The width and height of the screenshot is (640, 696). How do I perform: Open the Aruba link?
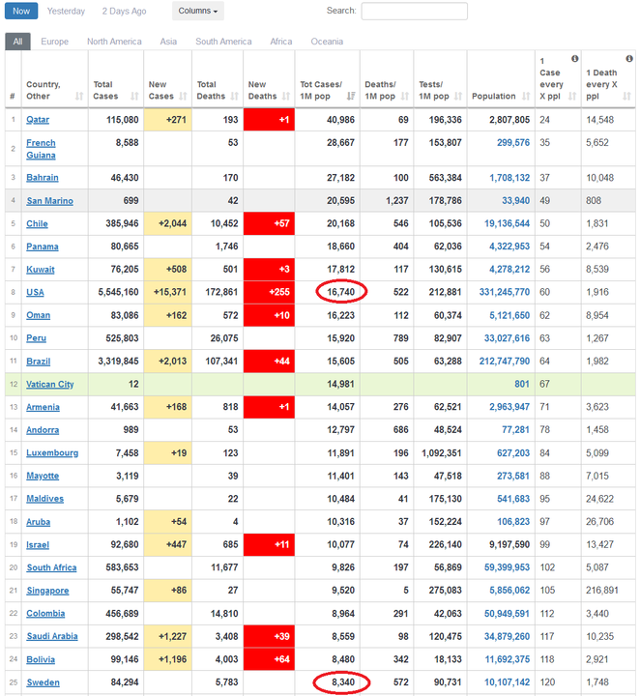coord(38,522)
